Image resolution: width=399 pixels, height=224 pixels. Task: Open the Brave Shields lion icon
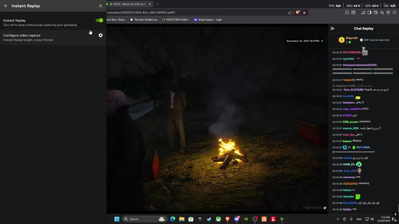[x=297, y=12]
